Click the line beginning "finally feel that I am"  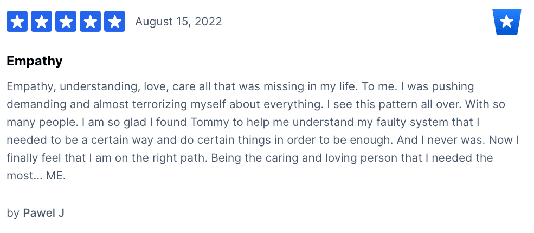249,158
